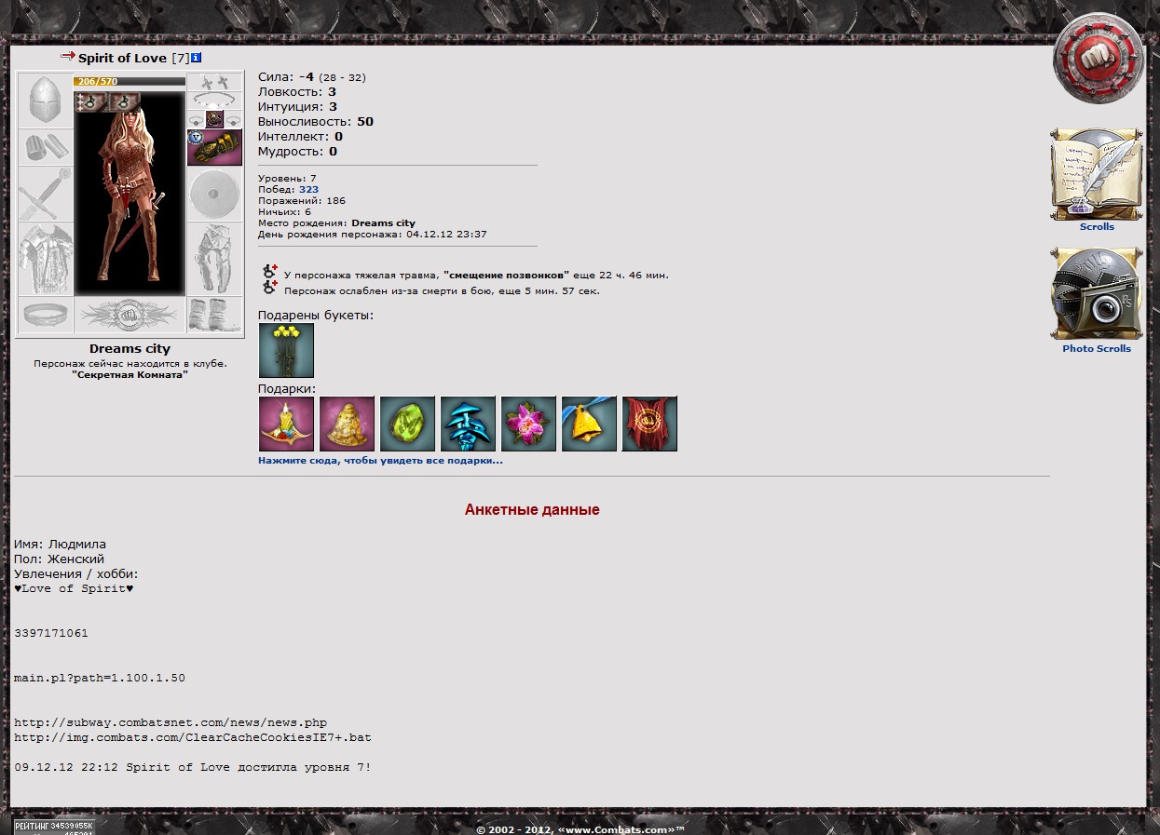
Task: Click the 'Выносливость: 50' stat line
Action: click(x=316, y=122)
